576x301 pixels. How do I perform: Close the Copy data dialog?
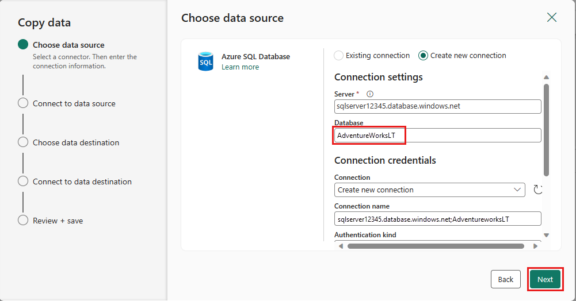552,17
